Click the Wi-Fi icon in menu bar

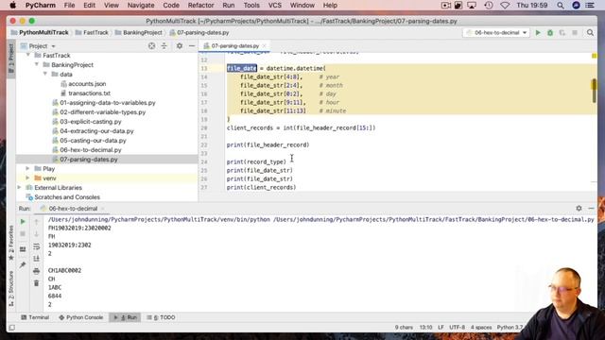point(505,6)
